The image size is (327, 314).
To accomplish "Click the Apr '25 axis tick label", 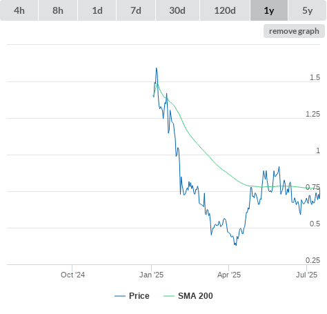I will pos(229,275).
